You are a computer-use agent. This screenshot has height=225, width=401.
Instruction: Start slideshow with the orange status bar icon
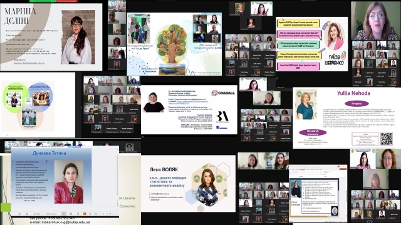coord(85,214)
